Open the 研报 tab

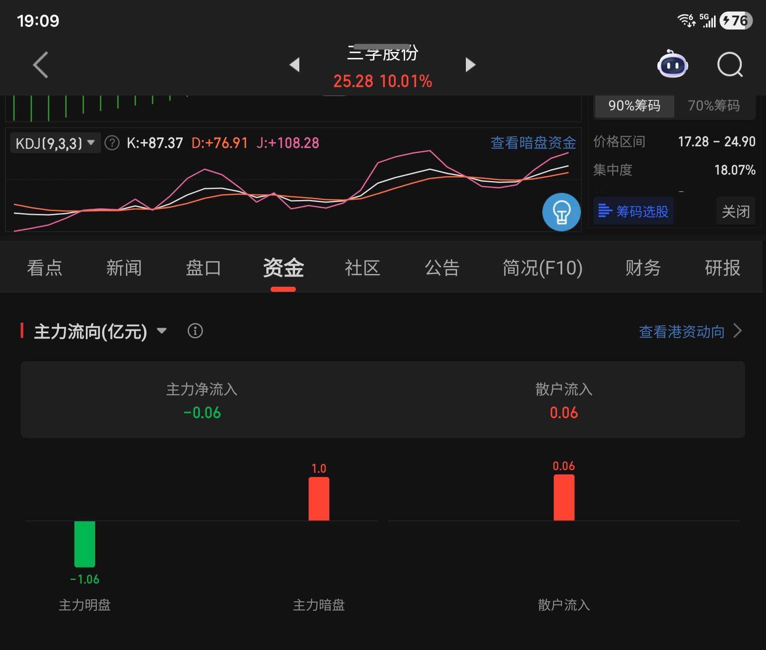(722, 268)
